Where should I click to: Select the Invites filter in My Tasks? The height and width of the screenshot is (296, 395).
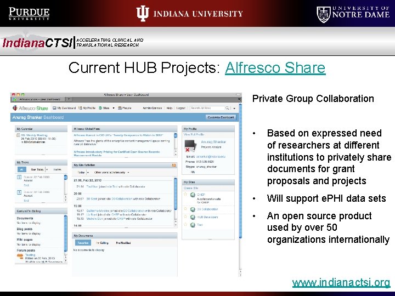click(58, 169)
